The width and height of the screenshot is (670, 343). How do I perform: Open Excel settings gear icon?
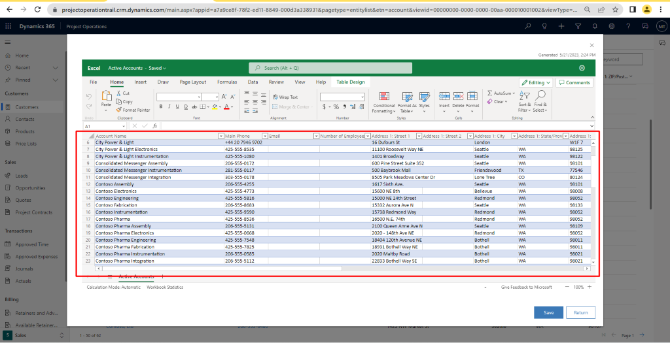tap(582, 68)
